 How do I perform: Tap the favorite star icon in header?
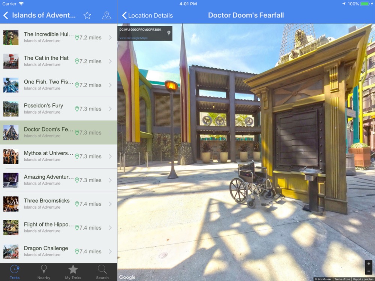[x=87, y=15]
